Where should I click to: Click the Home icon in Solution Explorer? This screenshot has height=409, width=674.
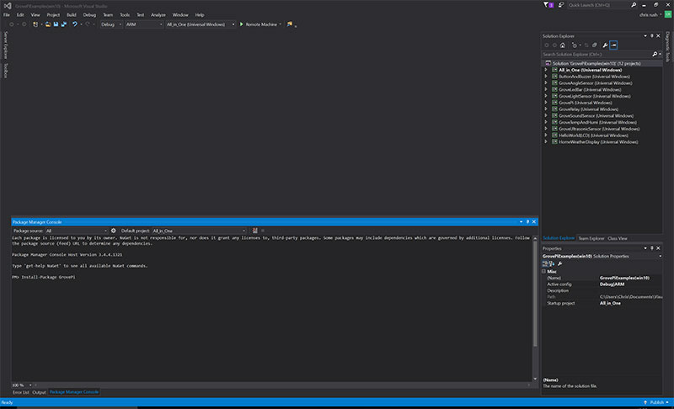pos(564,44)
